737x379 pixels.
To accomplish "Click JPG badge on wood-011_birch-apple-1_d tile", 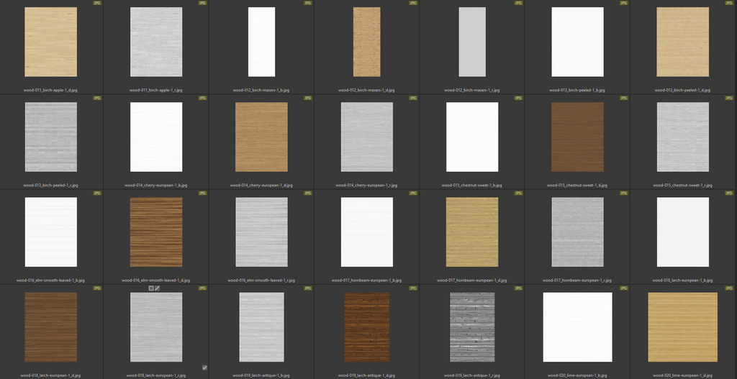I will pos(97,3).
